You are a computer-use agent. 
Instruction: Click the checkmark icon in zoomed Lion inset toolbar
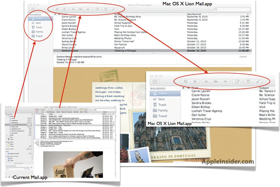258,82
